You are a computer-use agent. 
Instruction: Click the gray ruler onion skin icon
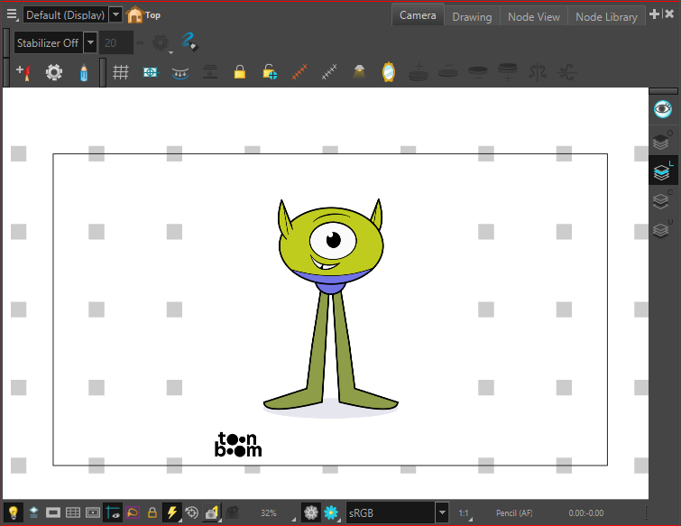[x=329, y=72]
